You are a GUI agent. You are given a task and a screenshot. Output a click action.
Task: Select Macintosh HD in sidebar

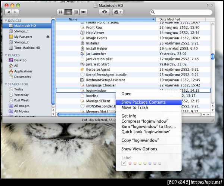[27, 25]
